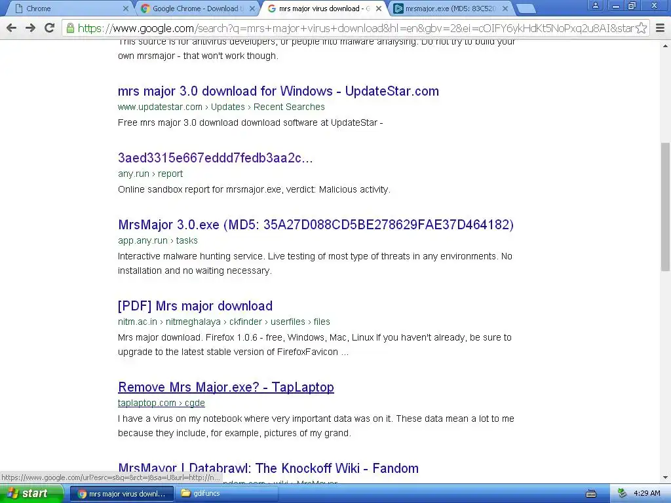Open a new tab with the new-tab button

pyautogui.click(x=526, y=9)
